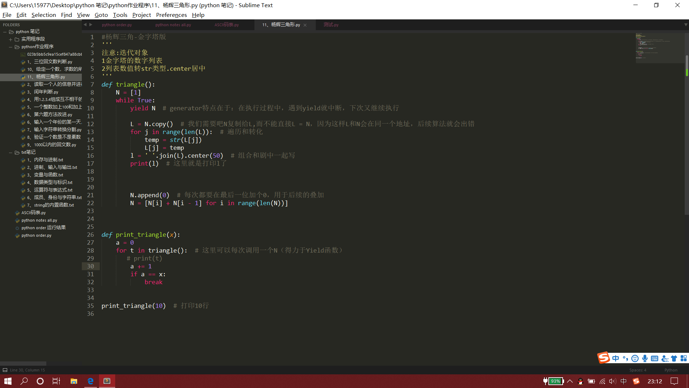Open the Sogou toolbox grid icon
Viewport: 689px width, 388px height.
[684, 358]
